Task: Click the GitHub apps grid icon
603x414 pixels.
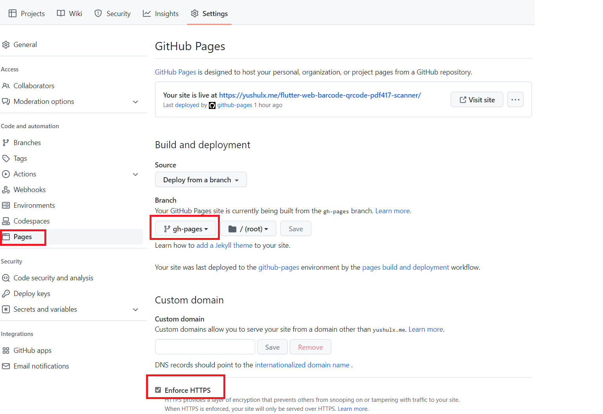Action: pos(6,350)
